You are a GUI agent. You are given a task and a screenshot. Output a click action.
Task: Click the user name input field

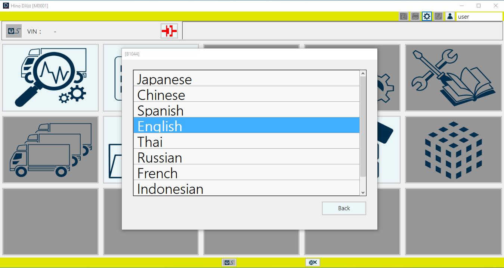(x=479, y=16)
